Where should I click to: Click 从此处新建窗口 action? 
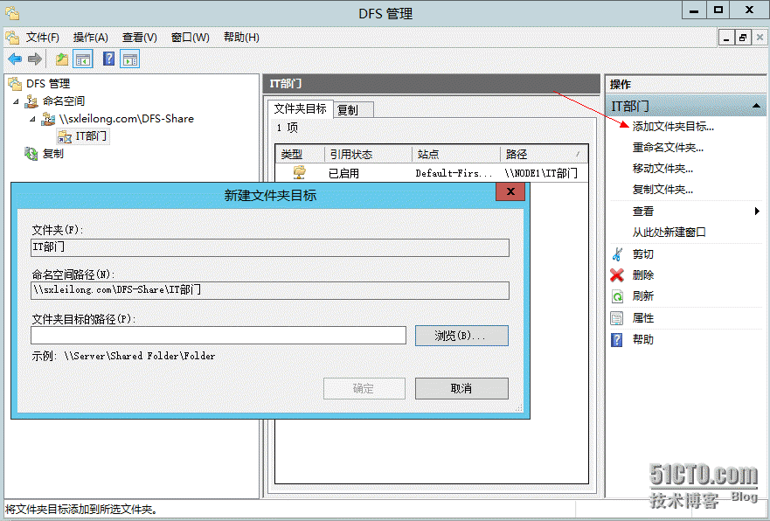point(669,233)
